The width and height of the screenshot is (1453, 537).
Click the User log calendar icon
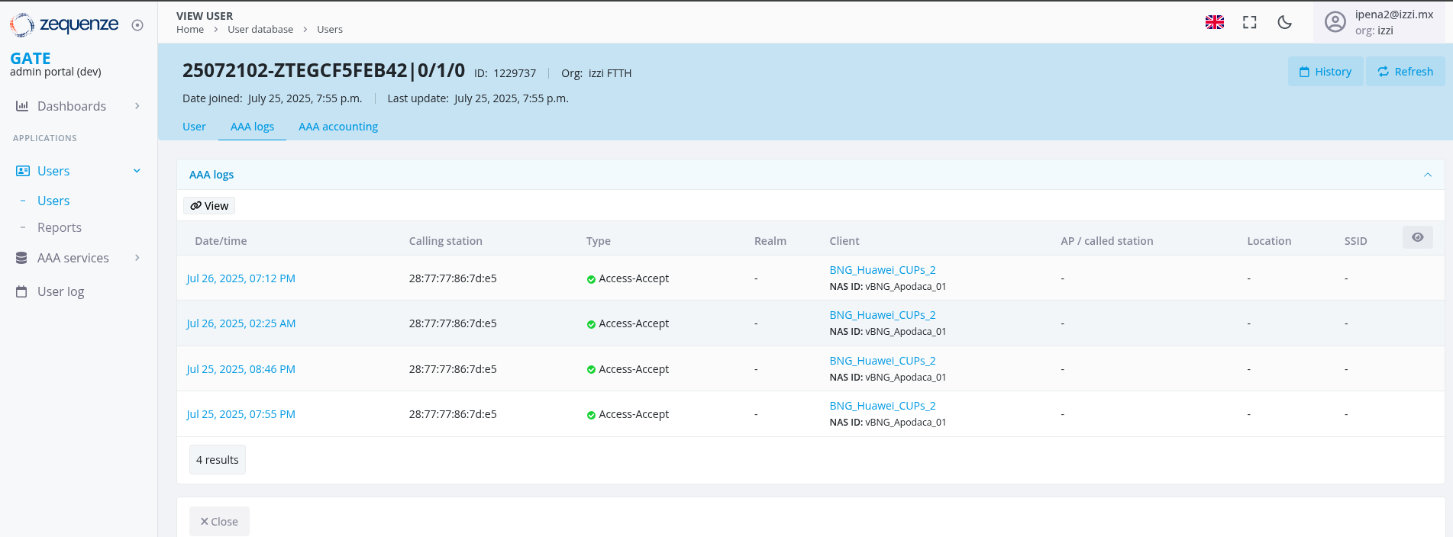pos(21,291)
